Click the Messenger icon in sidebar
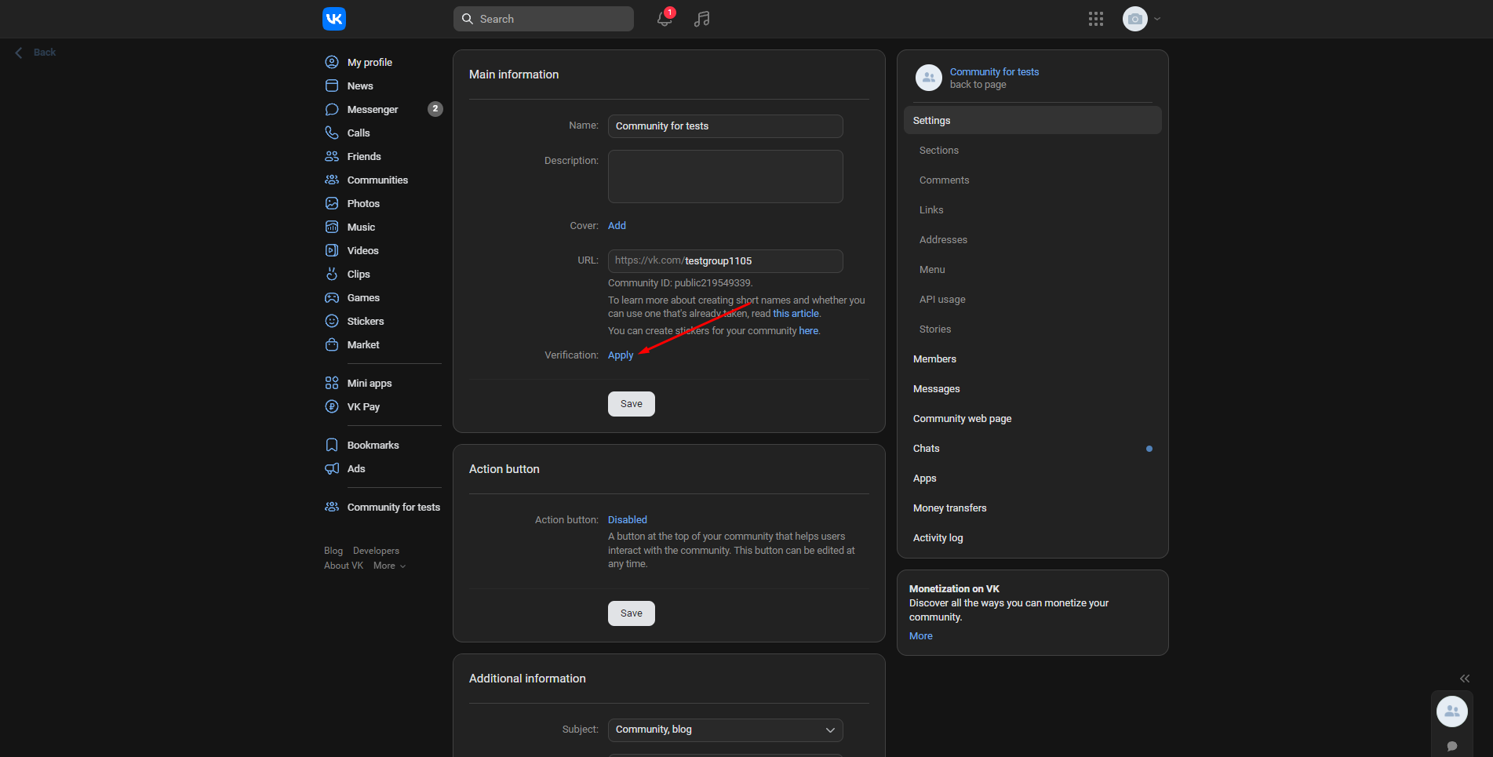1493x757 pixels. 332,109
